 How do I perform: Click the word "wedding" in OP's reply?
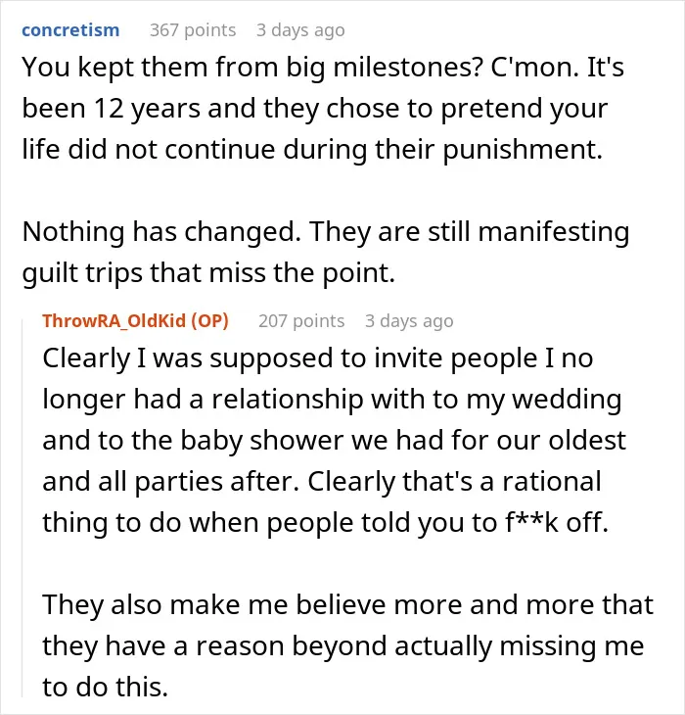(567, 400)
